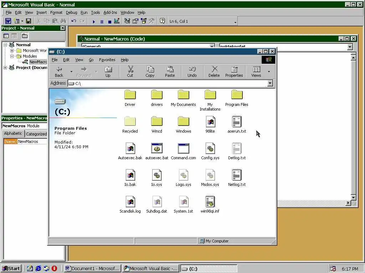Click the Insert UserForm icon in VB toolbar
This screenshot has width=365, height=273.
pos(17,21)
